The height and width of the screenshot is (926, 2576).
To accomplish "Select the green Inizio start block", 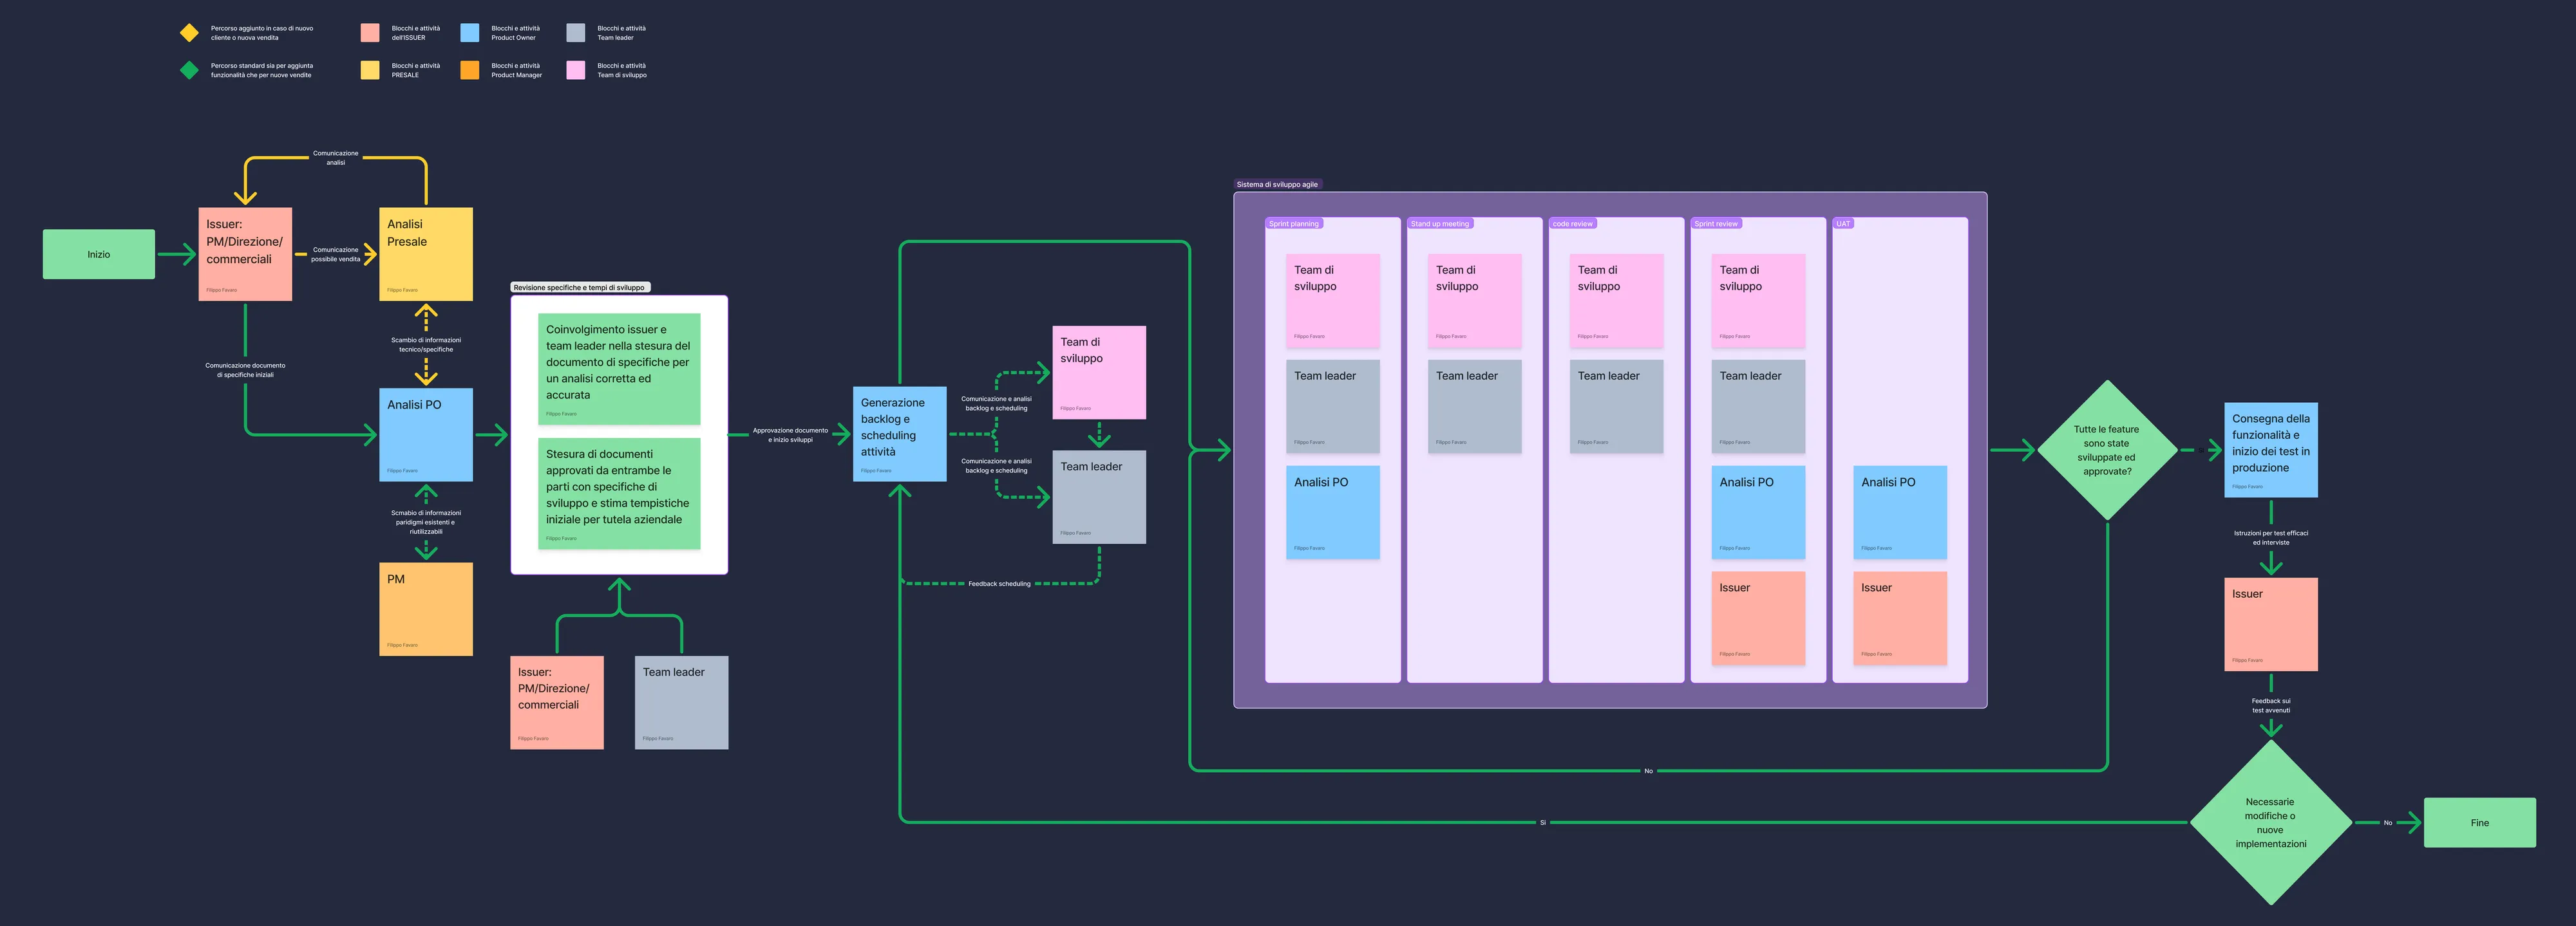I will click(x=99, y=254).
